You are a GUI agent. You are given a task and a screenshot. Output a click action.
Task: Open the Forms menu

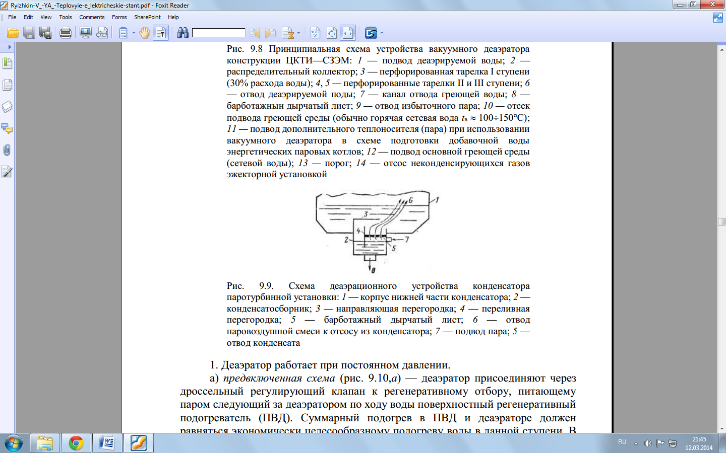pyautogui.click(x=119, y=17)
